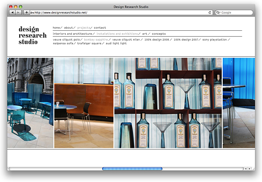This screenshot has width=262, height=182.
Task: Select the art category
Action: 145,34
